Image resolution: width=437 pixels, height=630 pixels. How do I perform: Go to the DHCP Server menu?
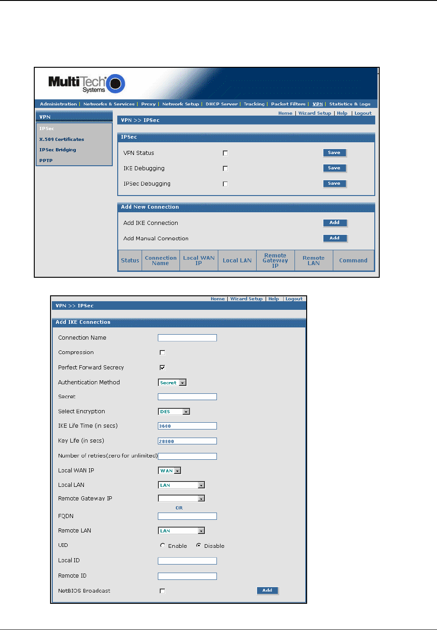pyautogui.click(x=221, y=104)
